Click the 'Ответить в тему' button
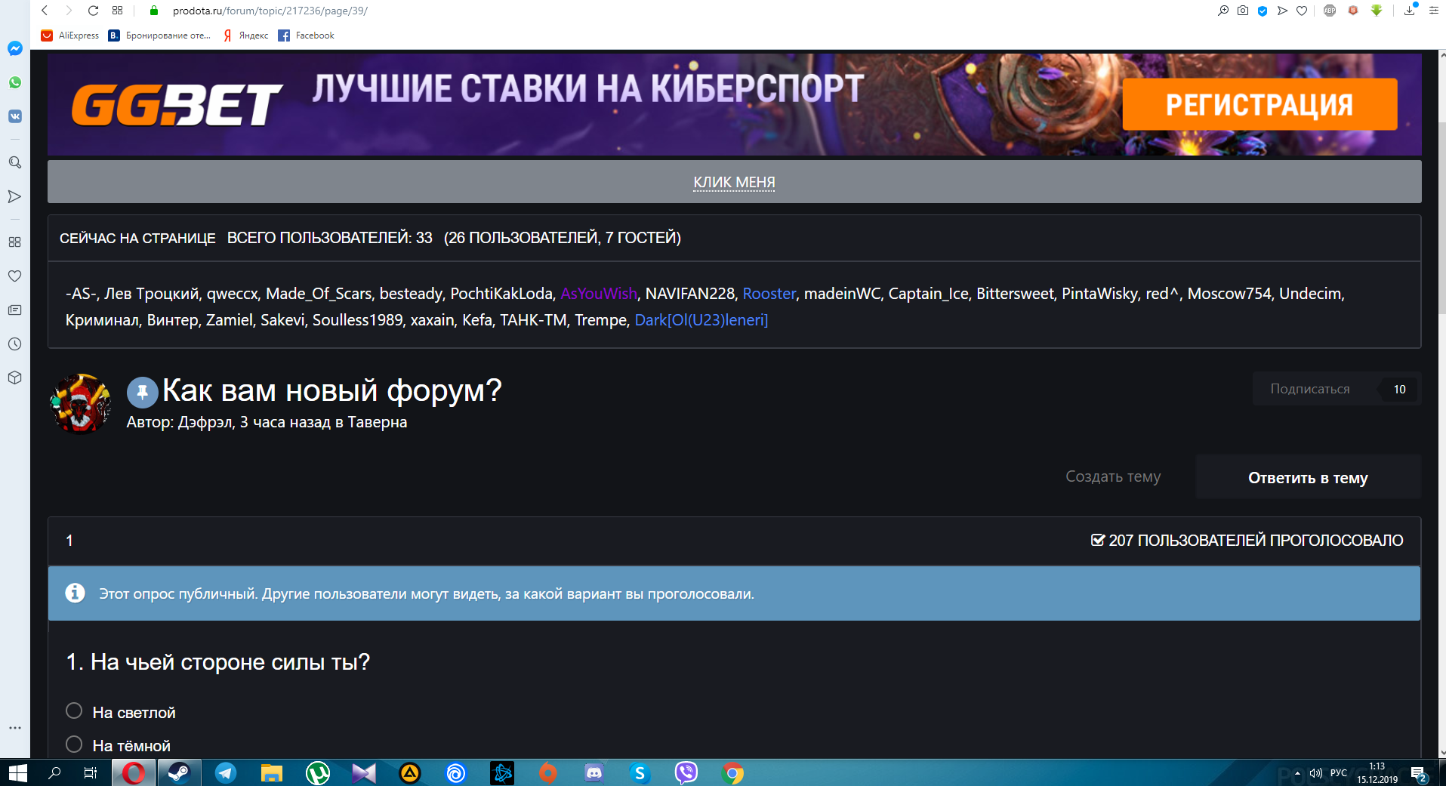Screen dimensions: 1446x786 1307,477
